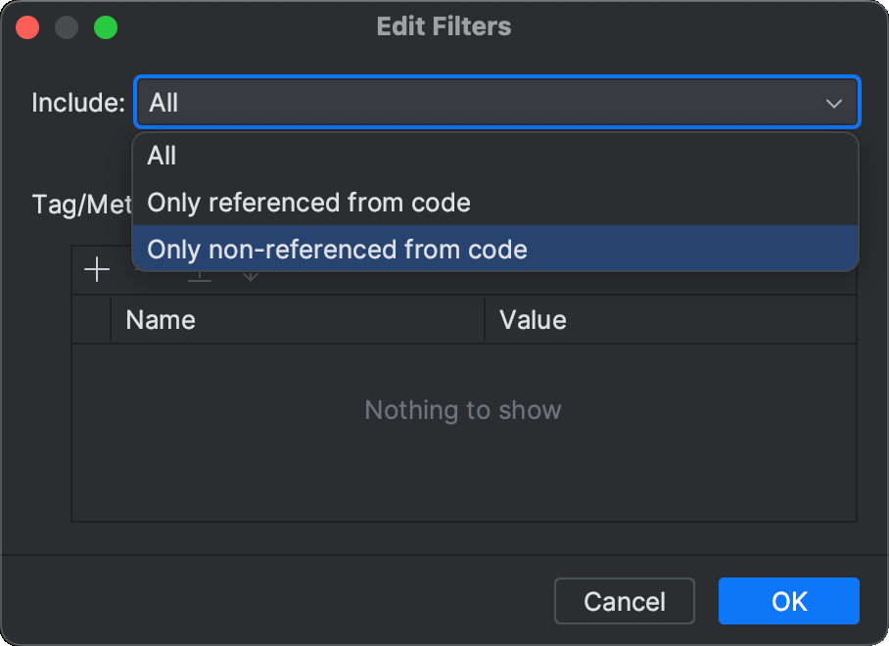The image size is (889, 646).
Task: Add a tag filter with the plus icon
Action: click(96, 269)
